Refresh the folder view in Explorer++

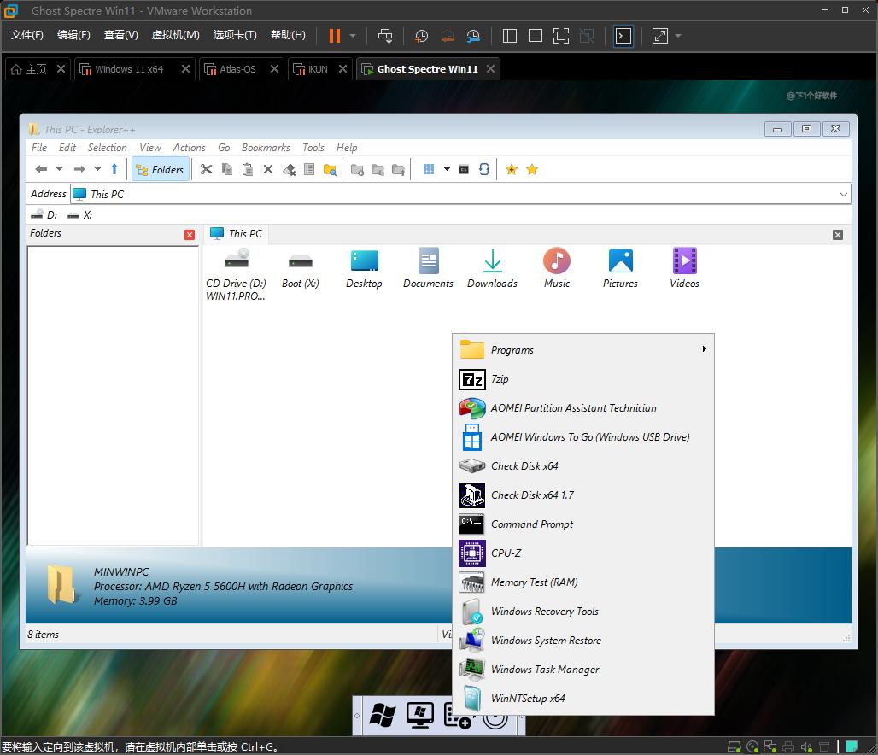[x=484, y=169]
